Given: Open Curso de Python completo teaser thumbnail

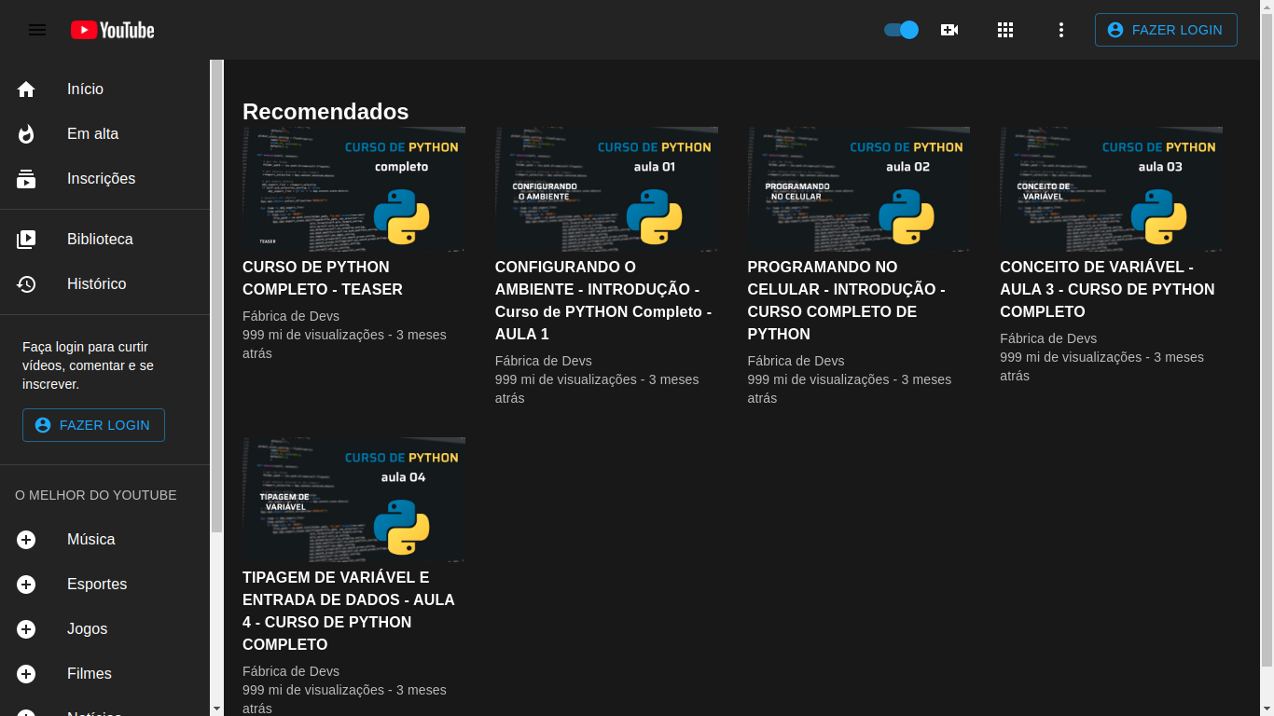Looking at the screenshot, I should tap(353, 189).
